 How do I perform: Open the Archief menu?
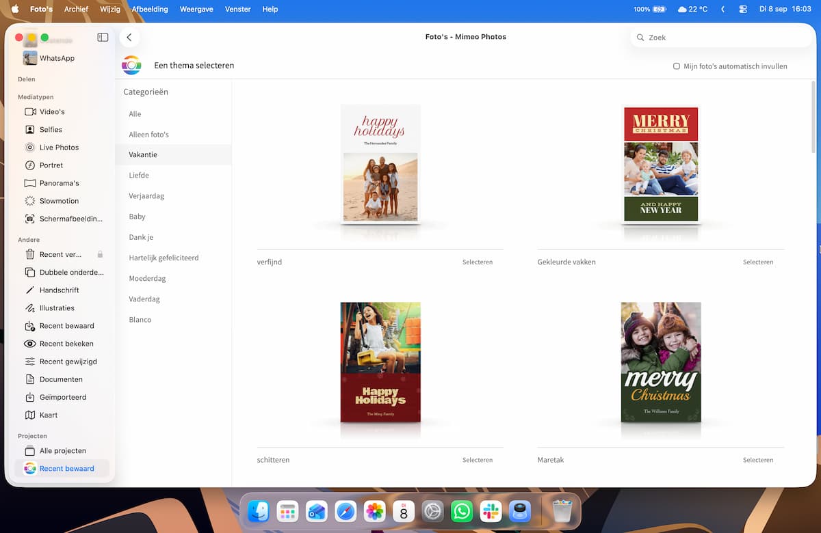(x=77, y=10)
